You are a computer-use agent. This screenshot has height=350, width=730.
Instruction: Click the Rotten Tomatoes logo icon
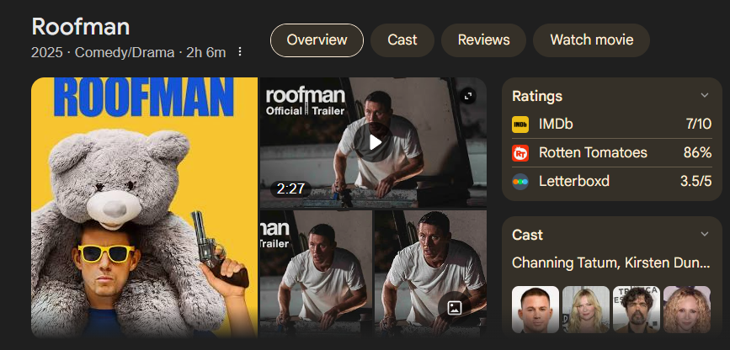pyautogui.click(x=520, y=152)
